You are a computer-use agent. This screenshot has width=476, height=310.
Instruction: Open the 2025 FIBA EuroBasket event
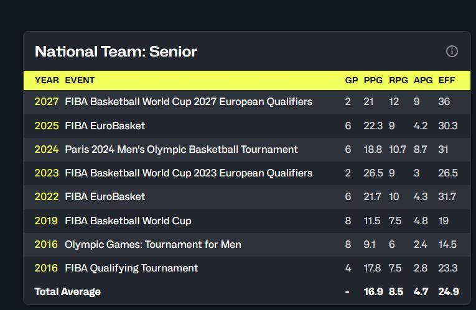105,125
